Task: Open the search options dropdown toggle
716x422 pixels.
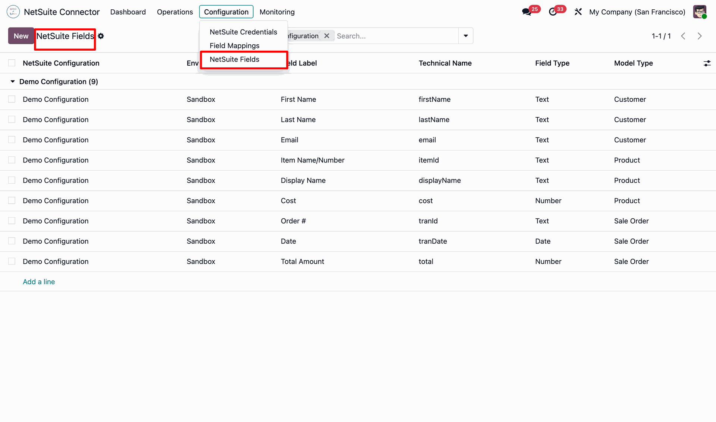Action: pos(466,36)
